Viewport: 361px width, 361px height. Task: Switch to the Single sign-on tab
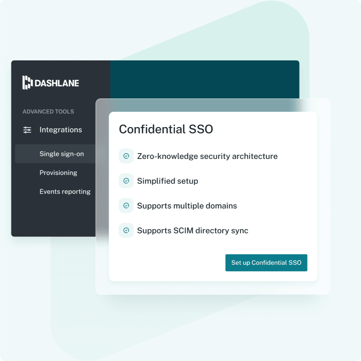(62, 154)
